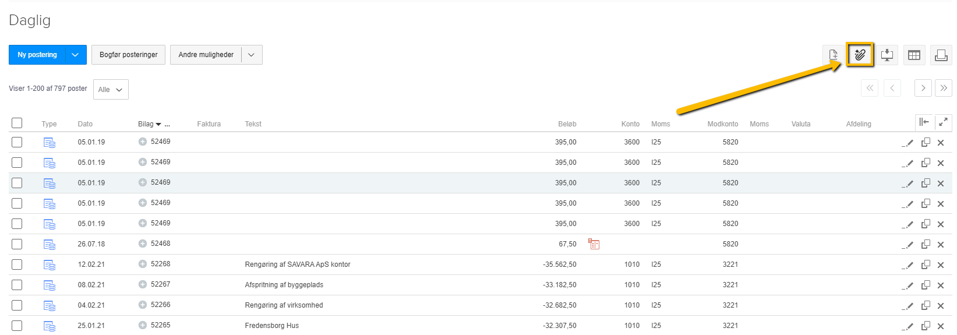Check the box for bilag 52468
957x335 pixels.
tap(17, 244)
